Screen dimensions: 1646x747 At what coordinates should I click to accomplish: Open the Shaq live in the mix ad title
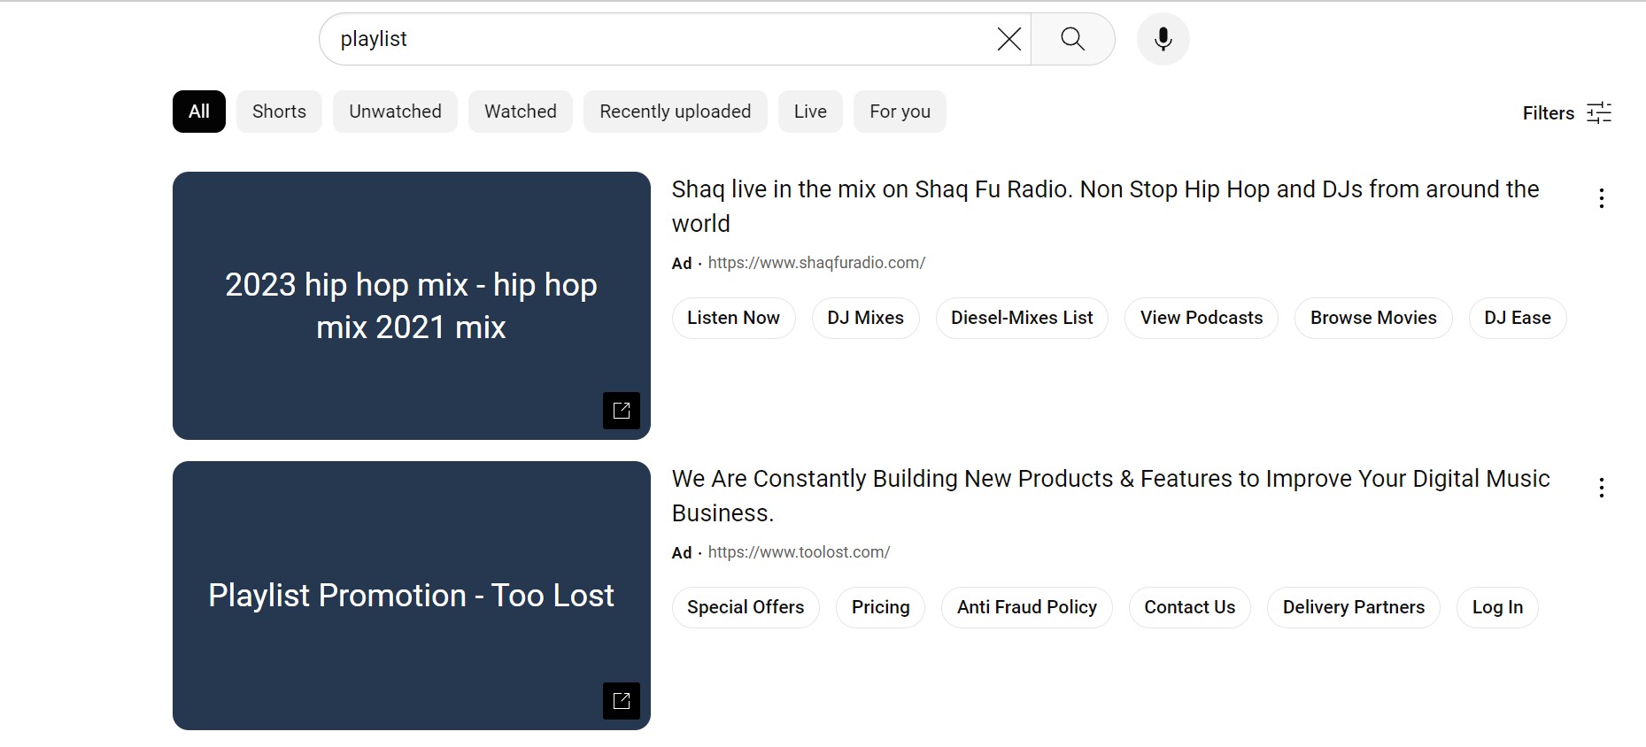click(1105, 206)
